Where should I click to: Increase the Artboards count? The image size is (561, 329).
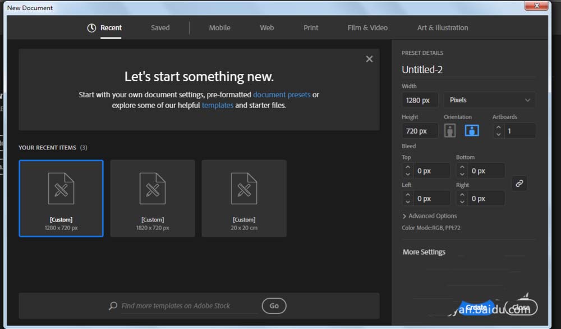click(498, 128)
